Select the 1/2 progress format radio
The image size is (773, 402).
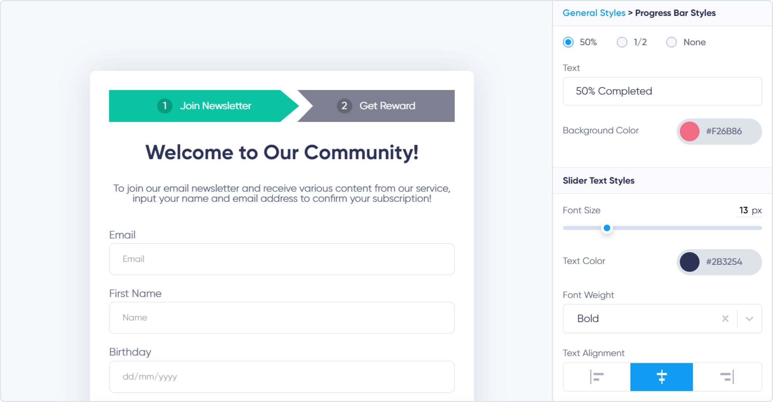622,42
